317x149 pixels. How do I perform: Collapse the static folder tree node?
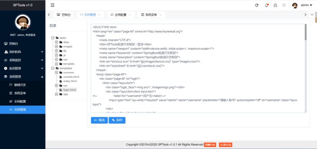[x=53, y=38]
